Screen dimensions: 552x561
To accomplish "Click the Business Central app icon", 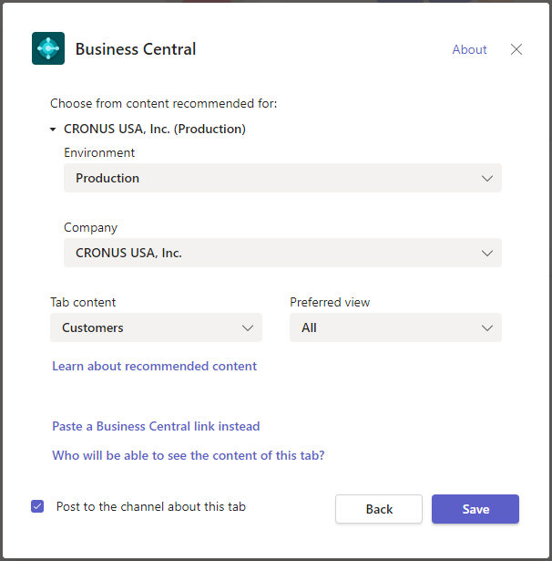I will coord(48,48).
